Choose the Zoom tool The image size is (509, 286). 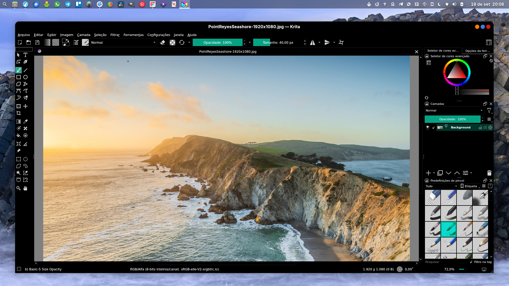click(x=19, y=188)
